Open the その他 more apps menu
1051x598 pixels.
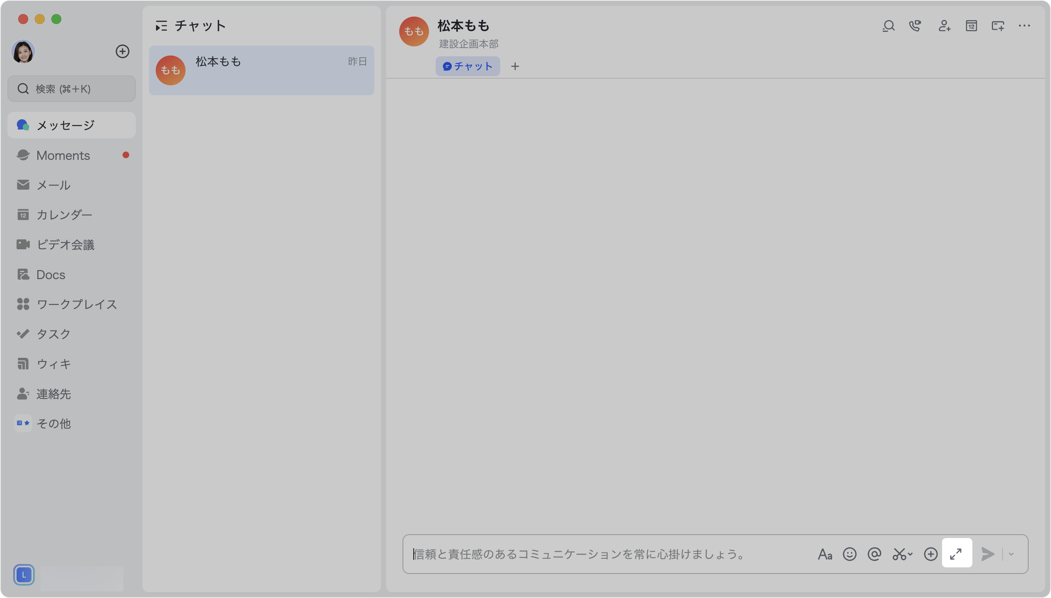coord(54,423)
